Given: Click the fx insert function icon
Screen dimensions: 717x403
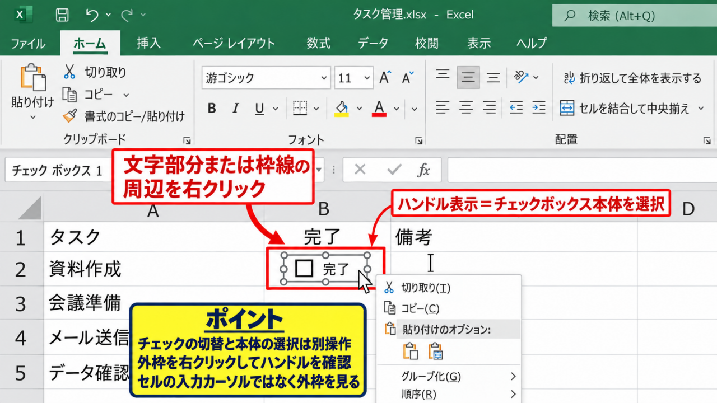Looking at the screenshot, I should click(424, 170).
